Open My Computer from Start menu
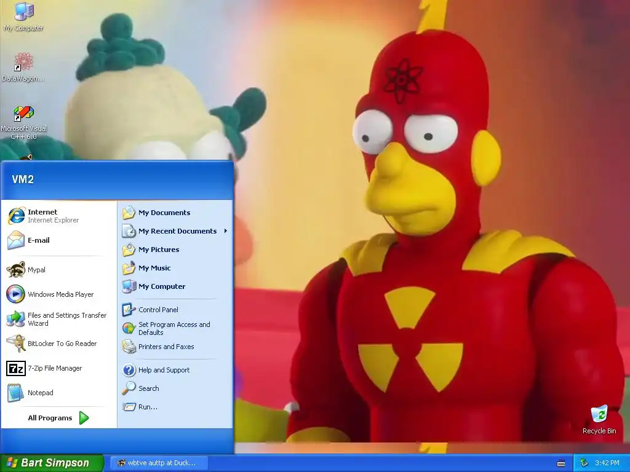Image resolution: width=630 pixels, height=472 pixels. [x=175, y=286]
